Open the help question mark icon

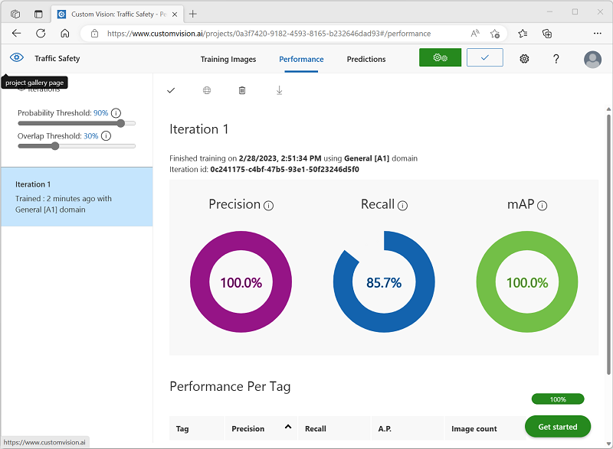tap(556, 59)
